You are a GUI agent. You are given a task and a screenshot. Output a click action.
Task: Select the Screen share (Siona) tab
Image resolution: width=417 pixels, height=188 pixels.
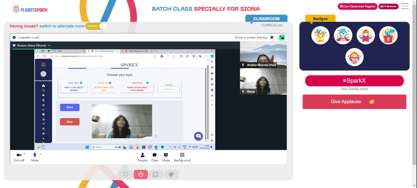[x=31, y=45]
